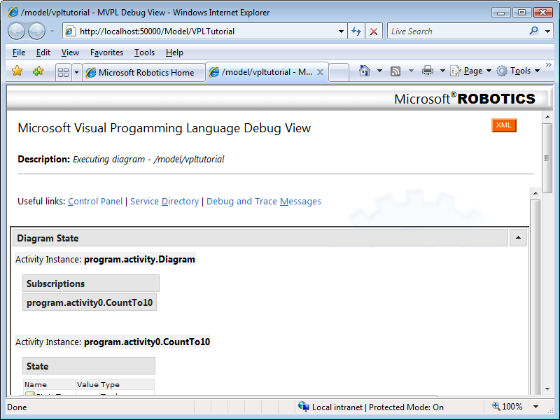This screenshot has height=420, width=560.
Task: Open the Help menu
Action: click(174, 52)
